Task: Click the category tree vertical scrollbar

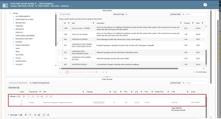Action: coord(56,30)
